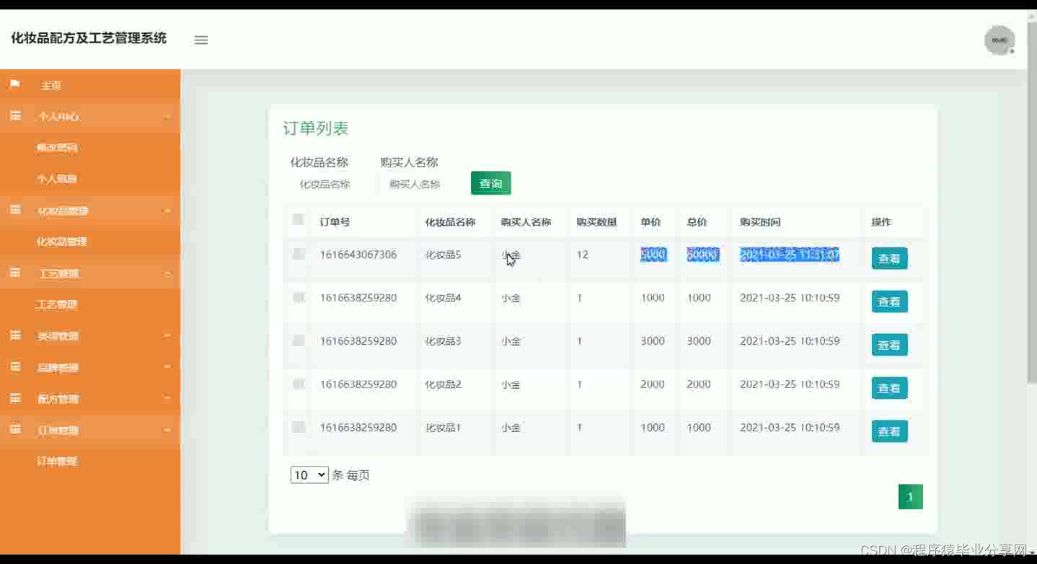
Task: Click the timestamp 2021-03-25 11:31:07
Action: click(x=790, y=255)
